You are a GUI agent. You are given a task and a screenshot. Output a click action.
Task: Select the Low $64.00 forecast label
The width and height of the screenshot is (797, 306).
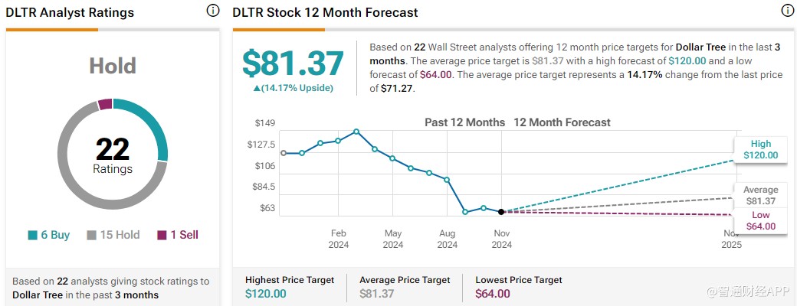[760, 220]
